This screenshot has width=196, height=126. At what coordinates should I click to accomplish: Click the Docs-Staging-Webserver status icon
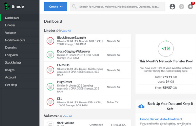click(50, 55)
